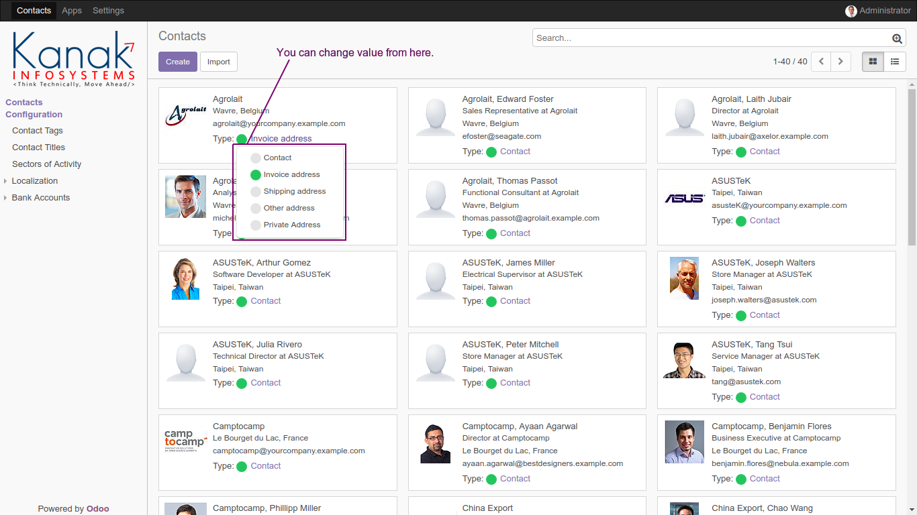Click the Administrator avatar icon
Image resolution: width=917 pixels, height=515 pixels.
pos(851,11)
